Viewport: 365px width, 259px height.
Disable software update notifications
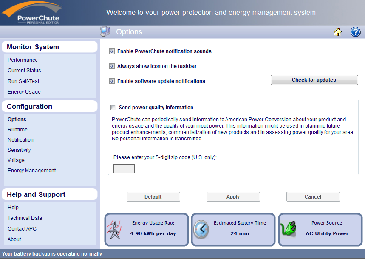click(x=112, y=81)
